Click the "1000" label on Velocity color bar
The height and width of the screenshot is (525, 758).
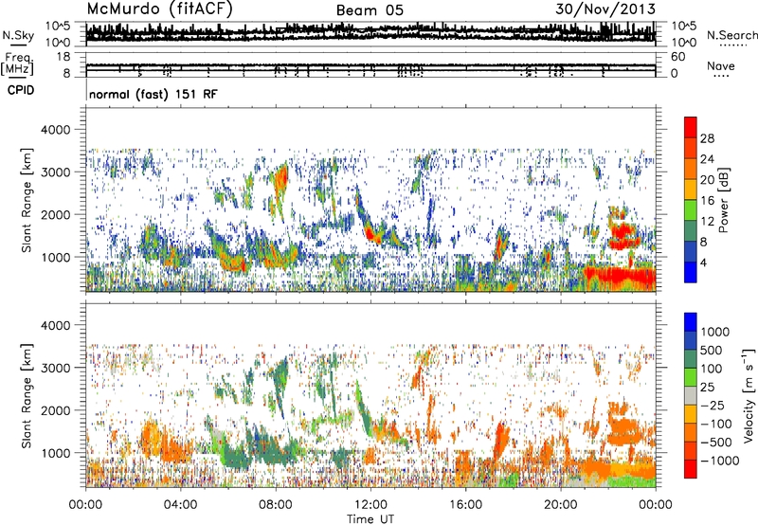click(x=714, y=332)
